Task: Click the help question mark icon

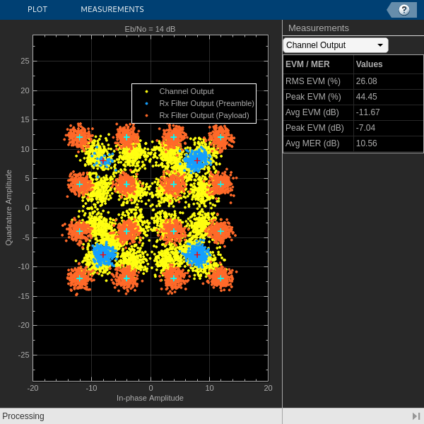Action: [x=404, y=10]
